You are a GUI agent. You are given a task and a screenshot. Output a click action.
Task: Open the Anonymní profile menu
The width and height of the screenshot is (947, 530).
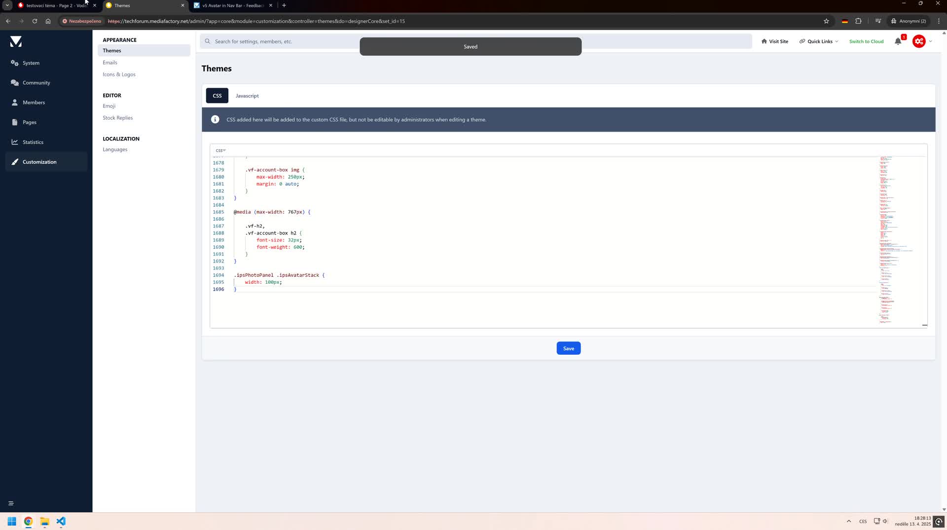909,21
